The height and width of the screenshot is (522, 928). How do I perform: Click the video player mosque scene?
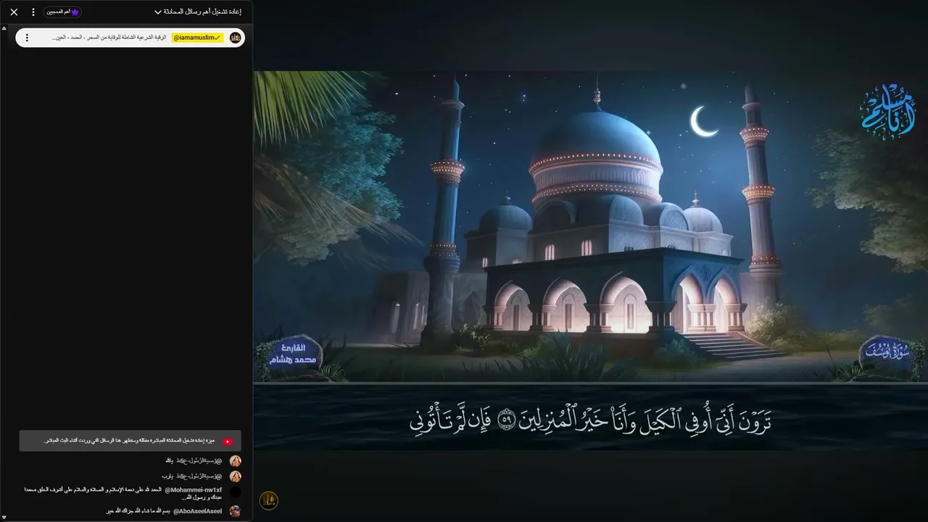(x=590, y=226)
